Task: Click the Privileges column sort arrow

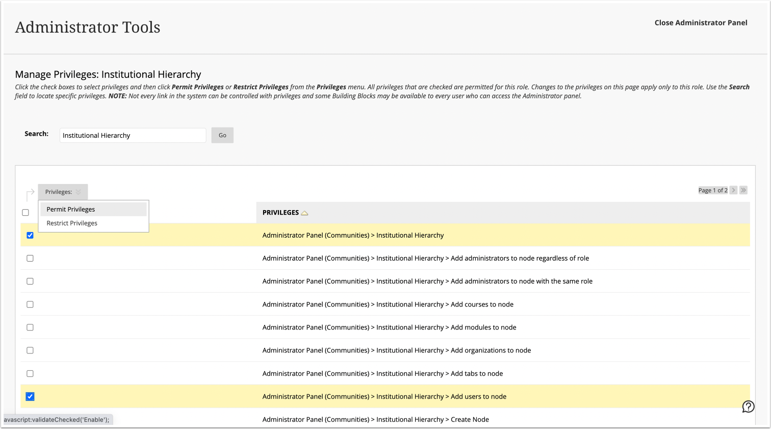Action: pyautogui.click(x=304, y=213)
